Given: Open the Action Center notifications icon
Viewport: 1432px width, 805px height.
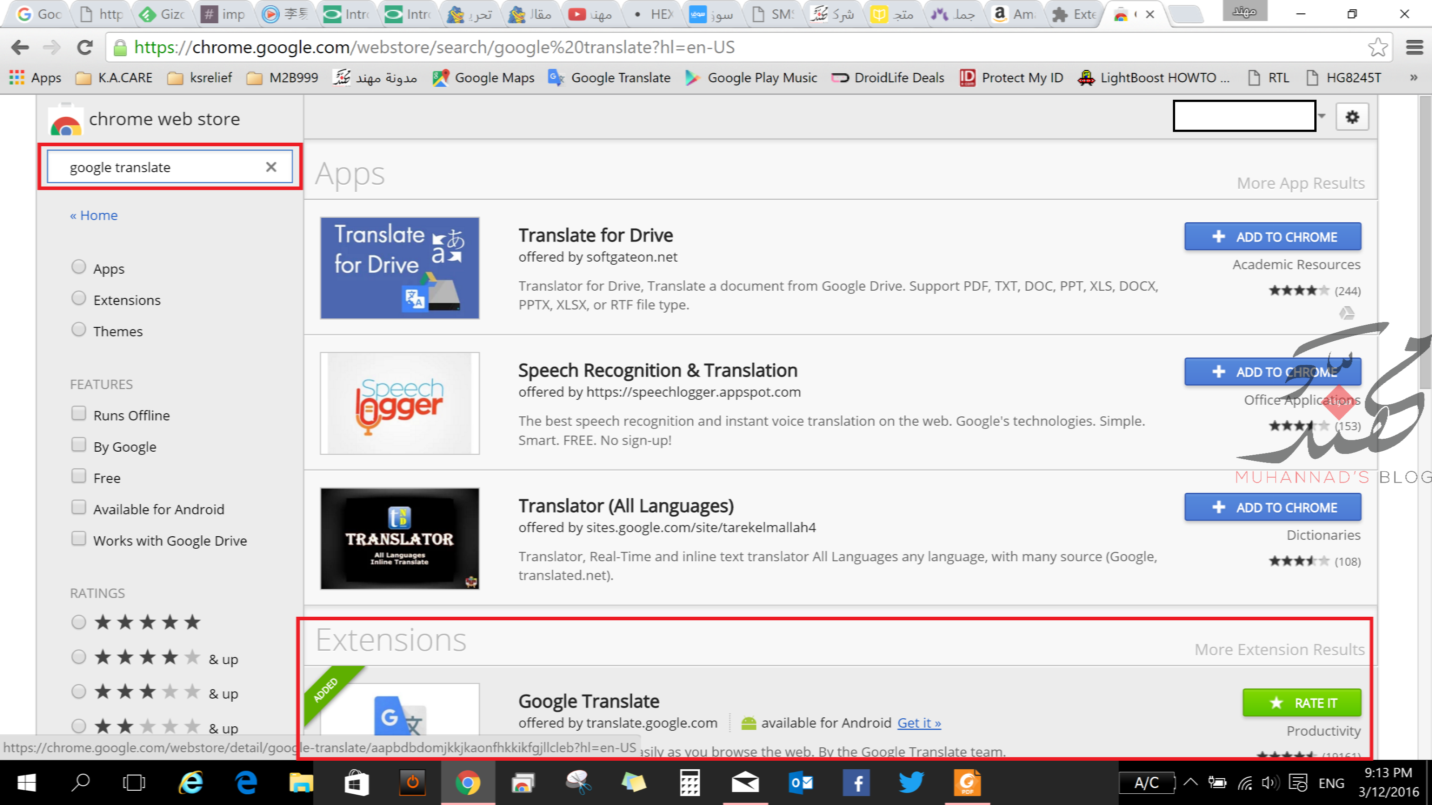Looking at the screenshot, I should (x=1297, y=783).
